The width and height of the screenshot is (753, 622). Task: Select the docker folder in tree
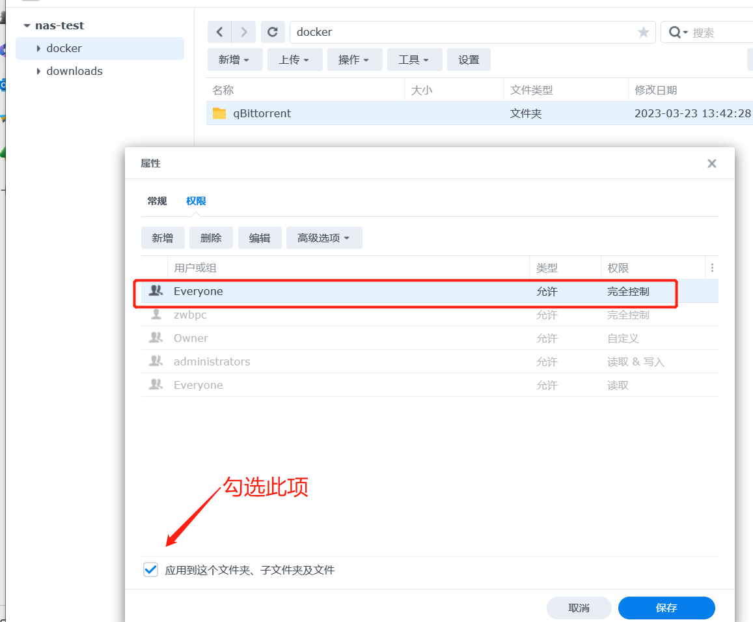(x=100, y=49)
